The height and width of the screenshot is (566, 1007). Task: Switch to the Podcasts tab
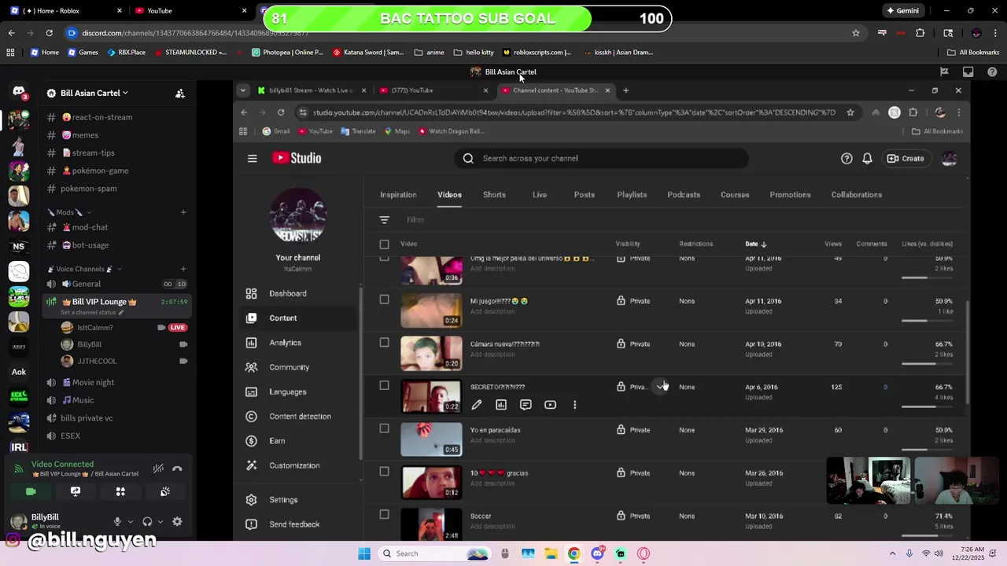(684, 194)
